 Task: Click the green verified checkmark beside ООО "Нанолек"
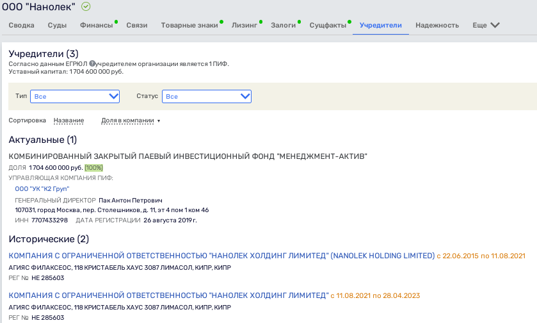pyautogui.click(x=86, y=6)
